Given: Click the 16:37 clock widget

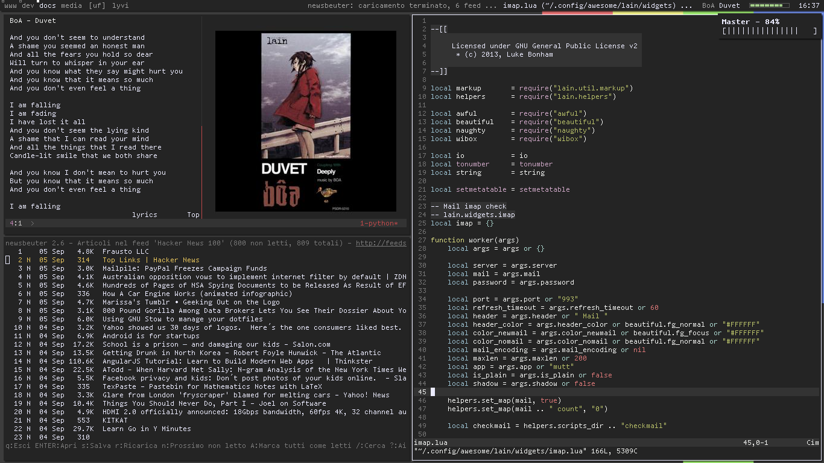Looking at the screenshot, I should tap(809, 5).
